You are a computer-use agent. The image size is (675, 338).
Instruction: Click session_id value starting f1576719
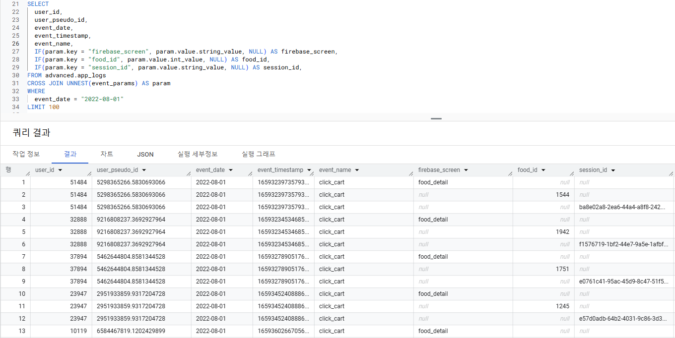click(624, 244)
